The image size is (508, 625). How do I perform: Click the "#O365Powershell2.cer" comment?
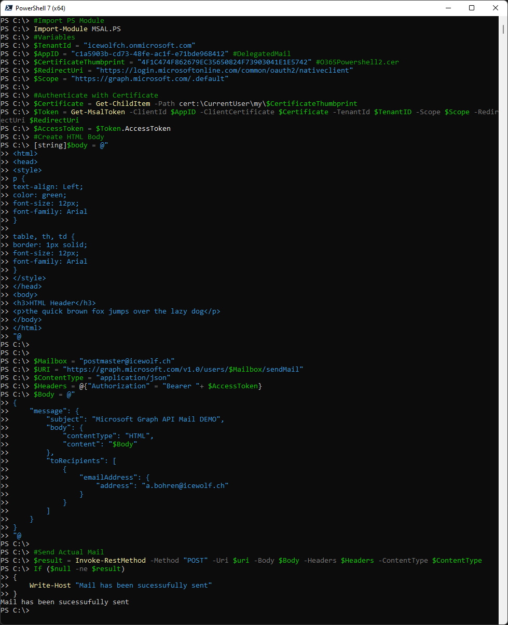point(358,62)
